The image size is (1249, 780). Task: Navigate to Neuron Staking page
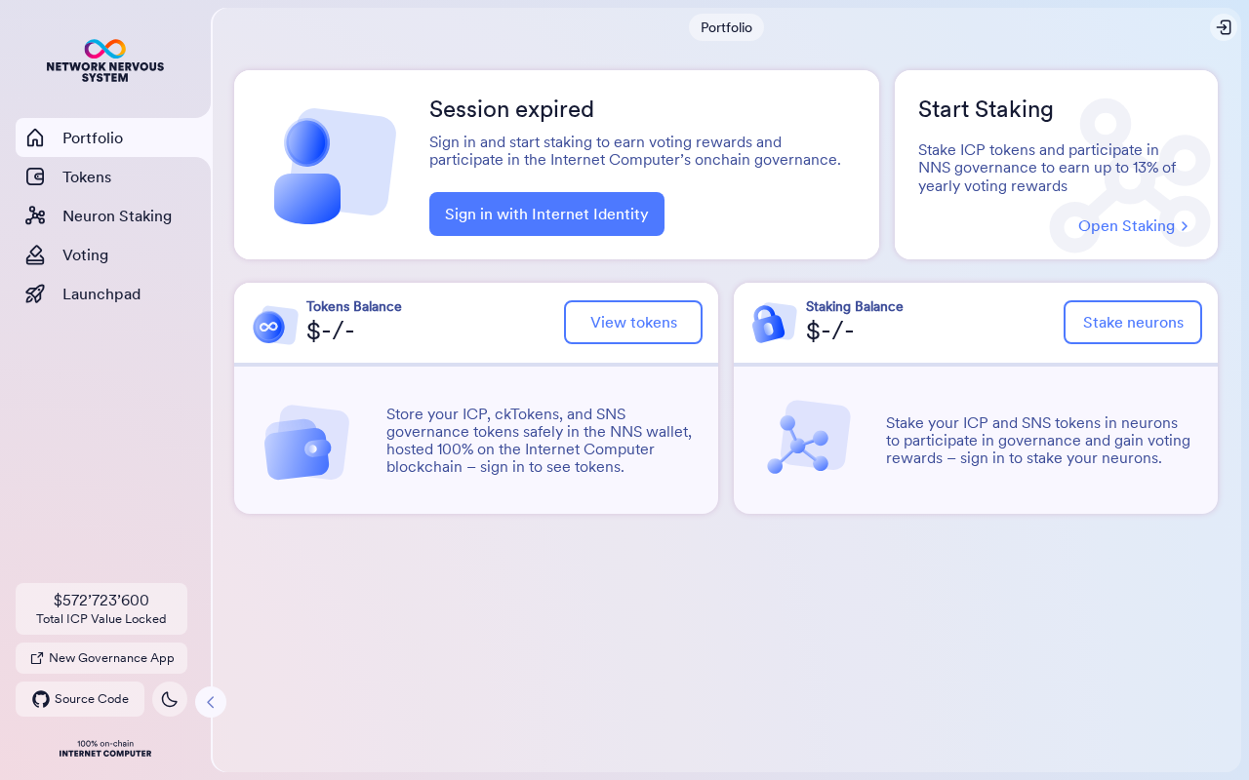point(113,215)
